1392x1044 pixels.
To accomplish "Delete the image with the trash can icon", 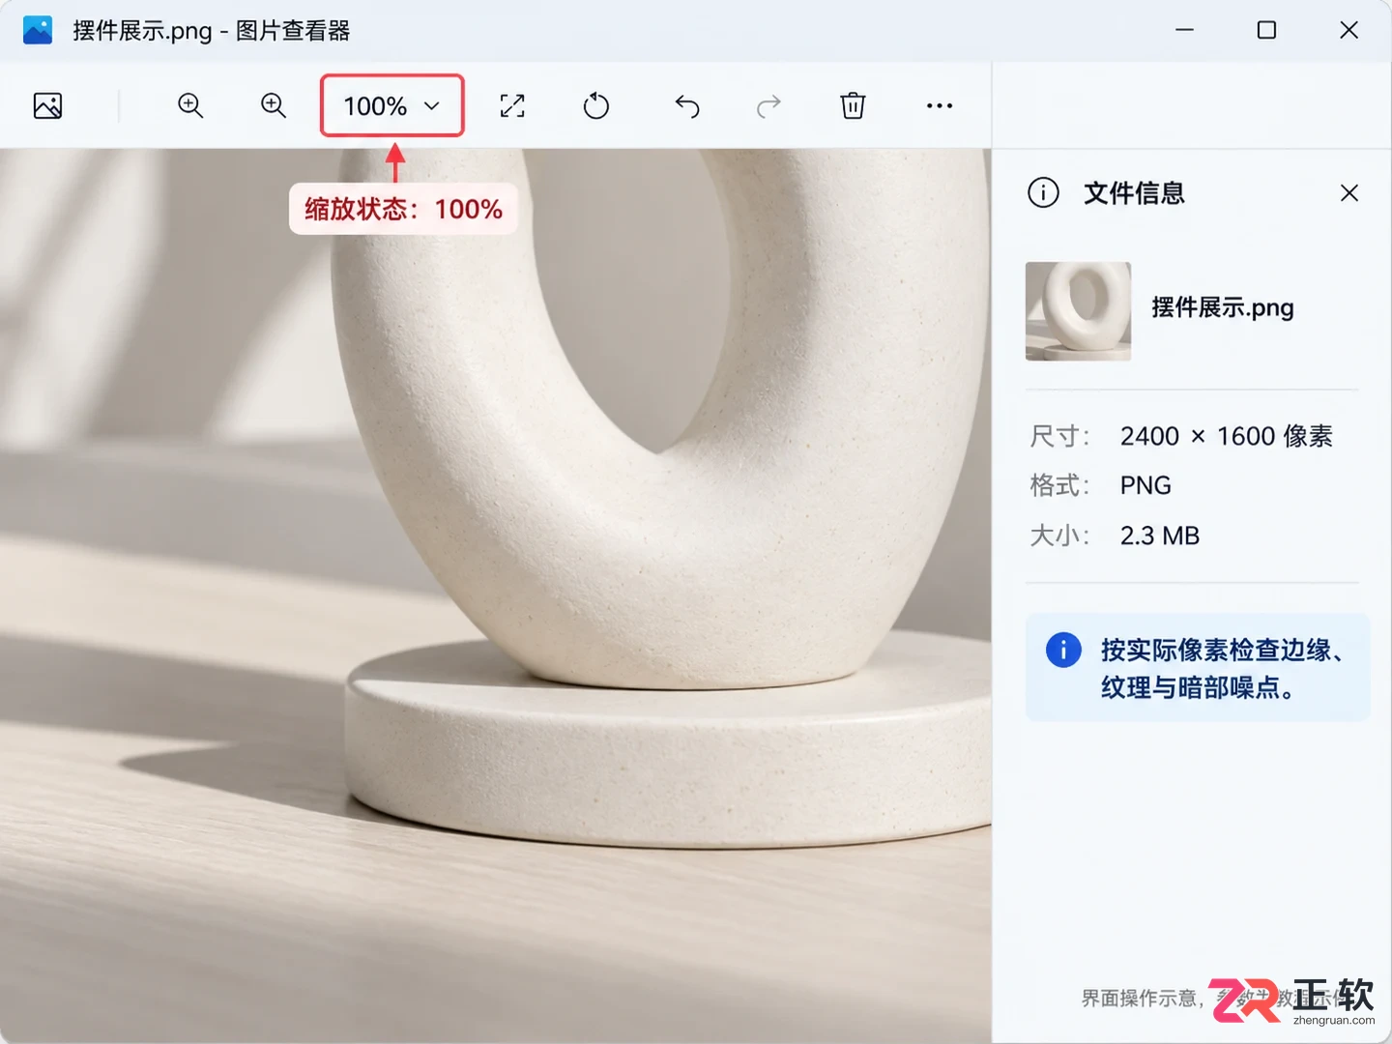I will (853, 105).
